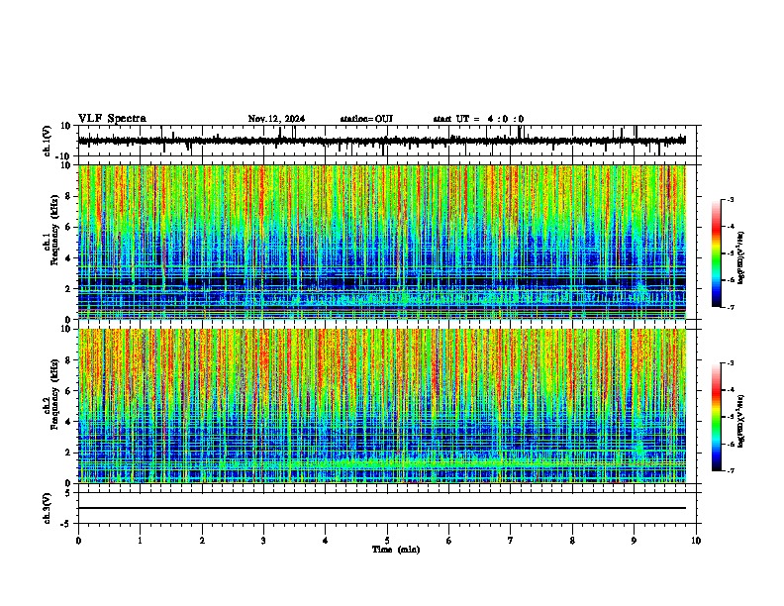Click time axis tick label "3"

pyautogui.click(x=263, y=541)
